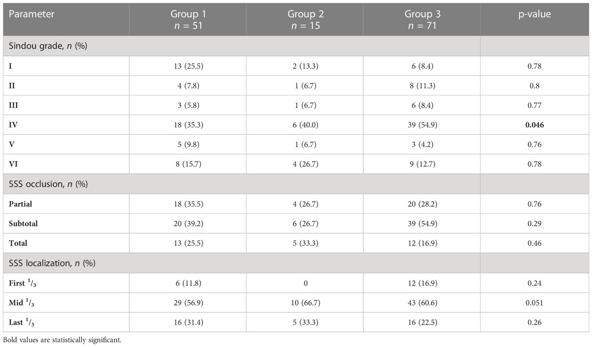Select the Mid 1/3 row label
This screenshot has height=347, width=592.
pos(21,303)
